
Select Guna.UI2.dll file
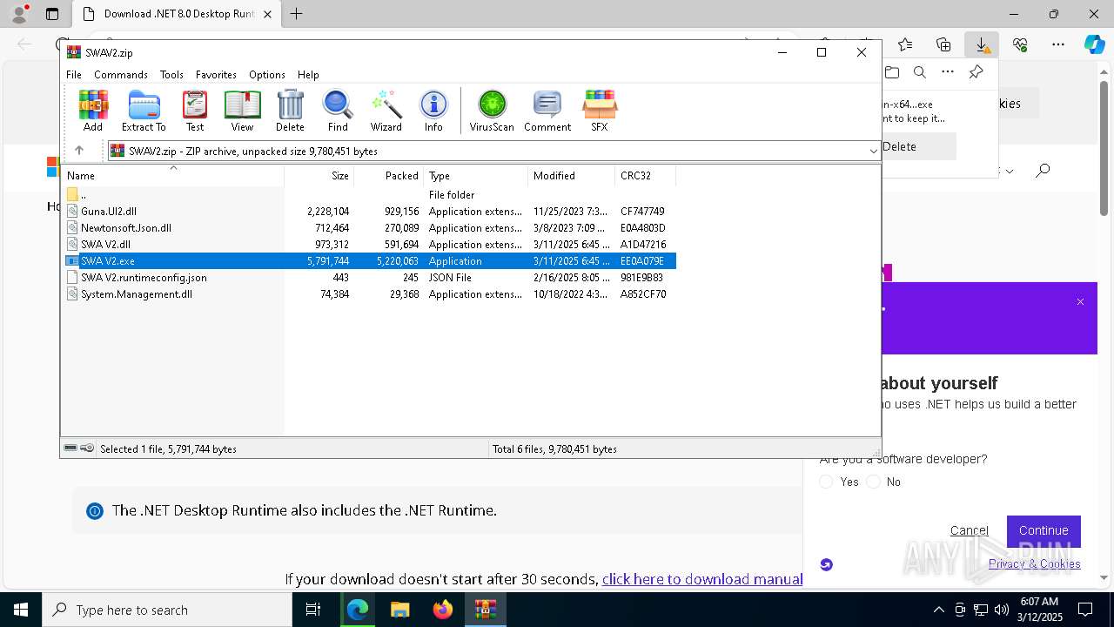pos(109,212)
